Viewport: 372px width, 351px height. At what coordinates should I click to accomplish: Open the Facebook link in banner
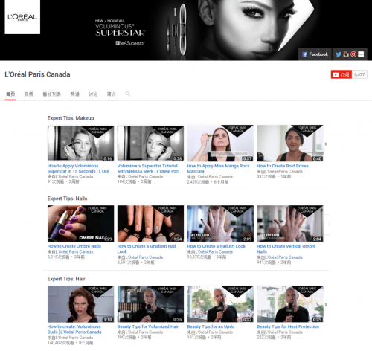[x=315, y=54]
